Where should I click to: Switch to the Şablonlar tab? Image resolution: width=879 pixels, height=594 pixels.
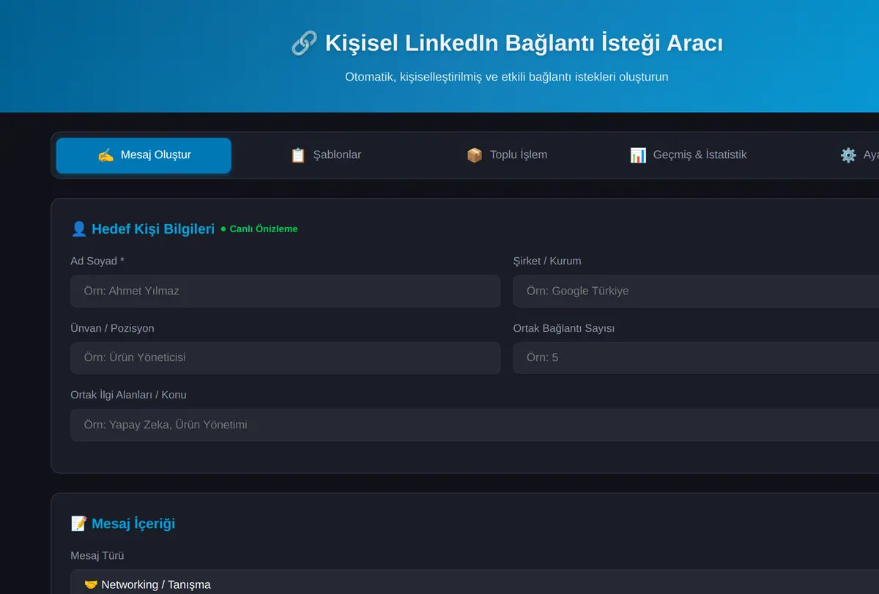[325, 155]
